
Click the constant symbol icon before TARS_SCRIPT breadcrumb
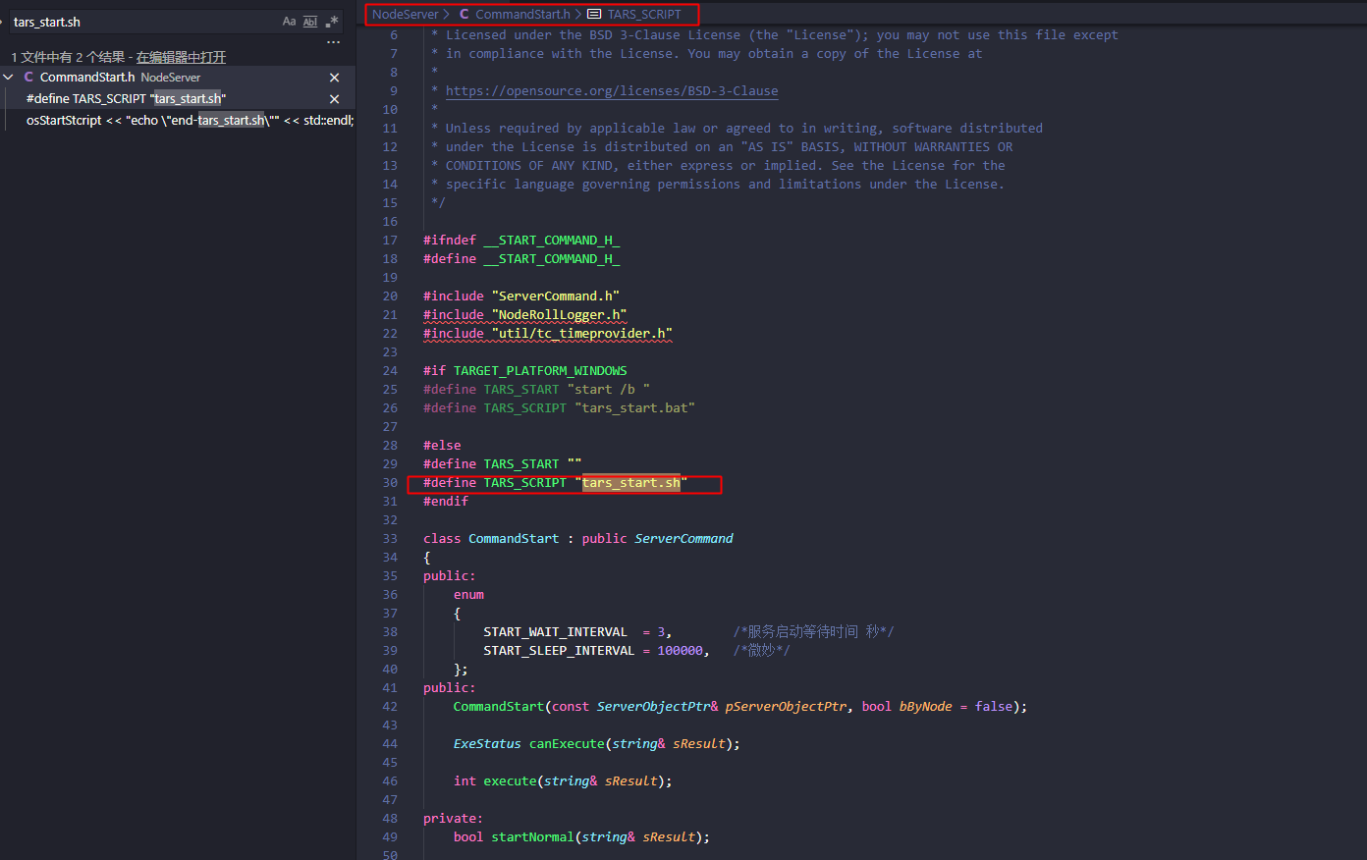click(x=594, y=15)
